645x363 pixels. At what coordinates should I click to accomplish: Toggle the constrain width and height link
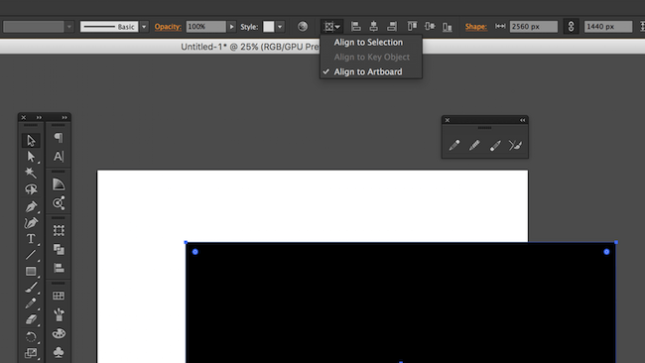(571, 27)
